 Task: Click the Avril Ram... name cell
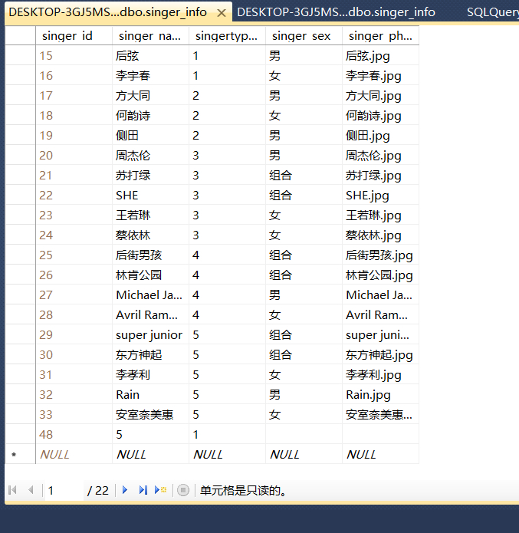150,314
